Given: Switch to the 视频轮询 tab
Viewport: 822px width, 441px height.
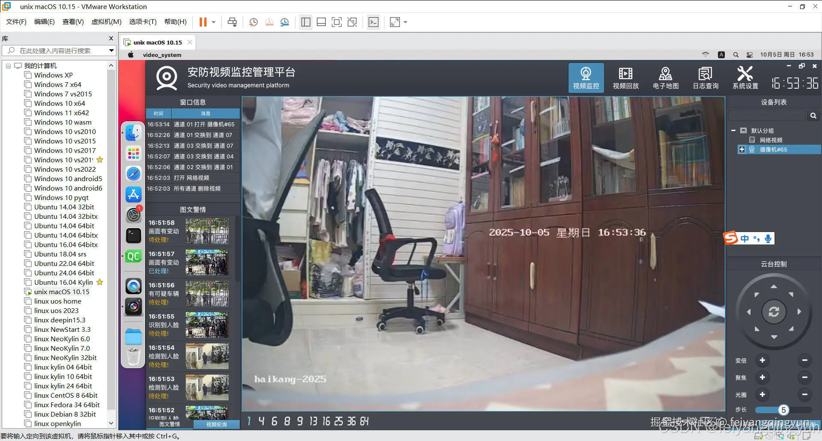Looking at the screenshot, I should [x=217, y=424].
